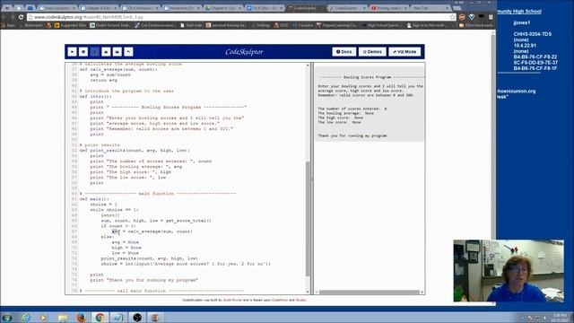Click the Load file folder icon
574x323 pixels.
click(117, 52)
